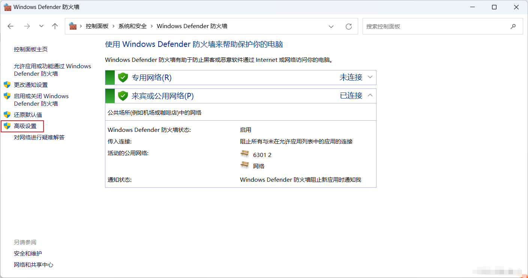The width and height of the screenshot is (528, 278).
Task: Click shield icon beside 还原默认值
Action: [7, 115]
